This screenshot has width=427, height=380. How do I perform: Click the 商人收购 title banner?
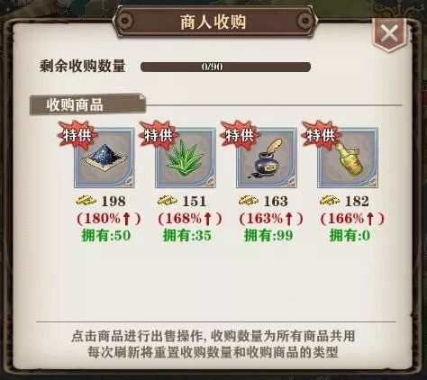click(x=213, y=23)
